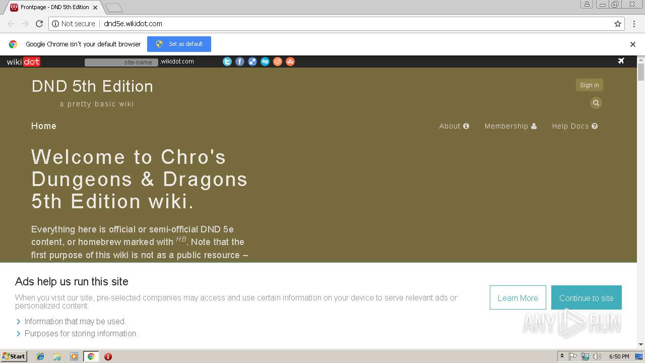Open the Chrome user profile icon
Screen dimensions: 645x363
[x=587, y=4]
